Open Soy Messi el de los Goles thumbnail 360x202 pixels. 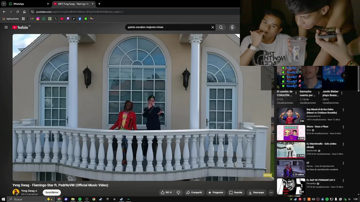tap(291, 115)
